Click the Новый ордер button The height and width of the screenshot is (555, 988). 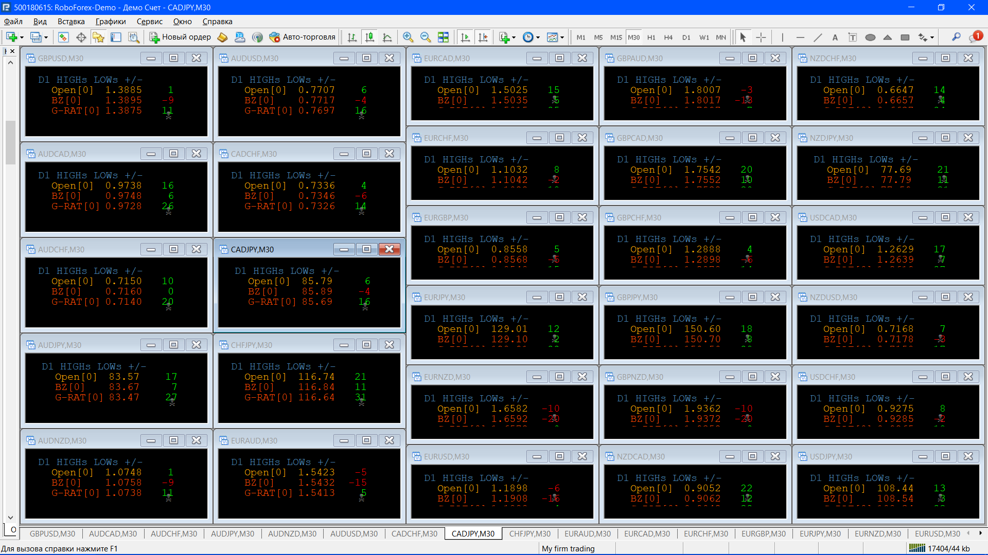pos(180,37)
